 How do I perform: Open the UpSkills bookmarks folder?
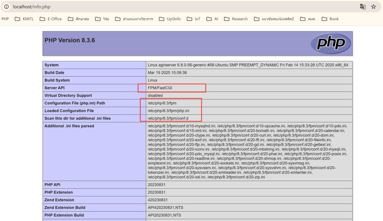pyautogui.click(x=170, y=19)
